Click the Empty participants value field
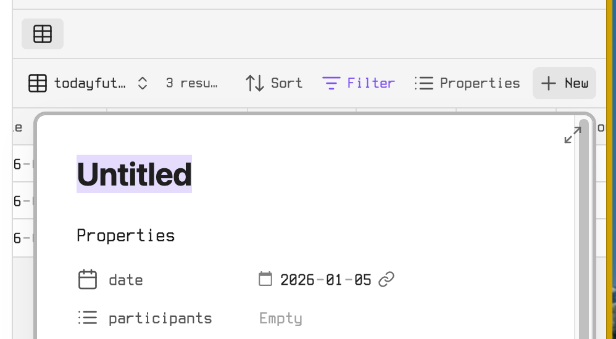 pos(281,318)
